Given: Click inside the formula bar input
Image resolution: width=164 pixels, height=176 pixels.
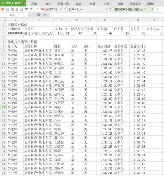Looking at the screenshot, I should 107,15.
